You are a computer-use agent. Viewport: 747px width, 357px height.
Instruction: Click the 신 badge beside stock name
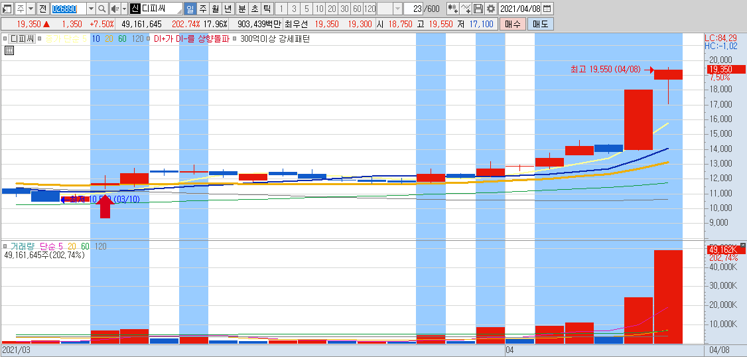(135, 9)
